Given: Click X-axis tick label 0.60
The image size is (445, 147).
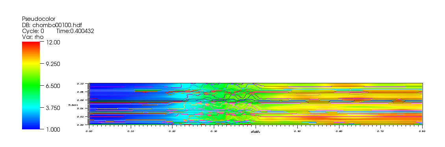Looking at the screenshot, I should 339,131.
